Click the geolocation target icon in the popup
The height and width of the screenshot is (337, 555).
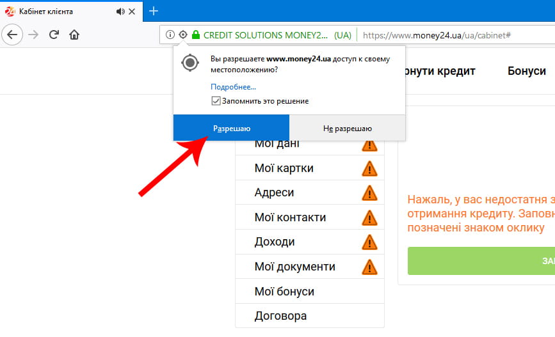click(190, 63)
